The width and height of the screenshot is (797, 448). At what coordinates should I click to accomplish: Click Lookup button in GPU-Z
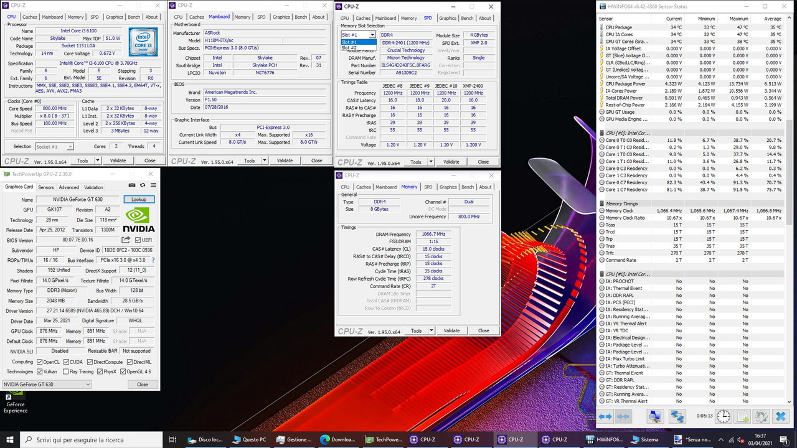click(x=139, y=200)
